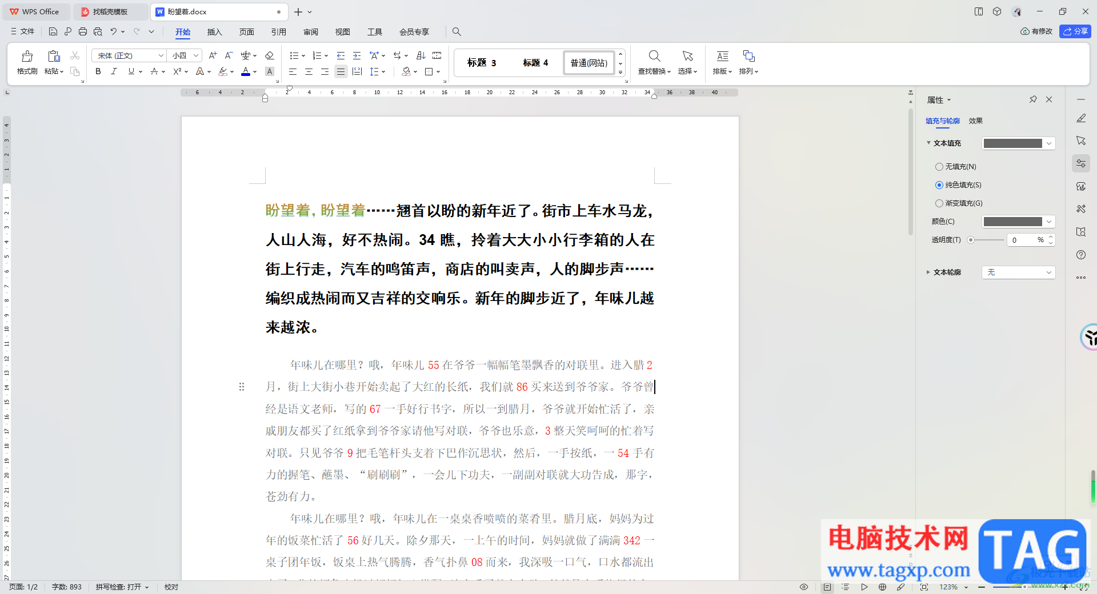
Task: Expand the Text Outline section
Action: coord(928,272)
